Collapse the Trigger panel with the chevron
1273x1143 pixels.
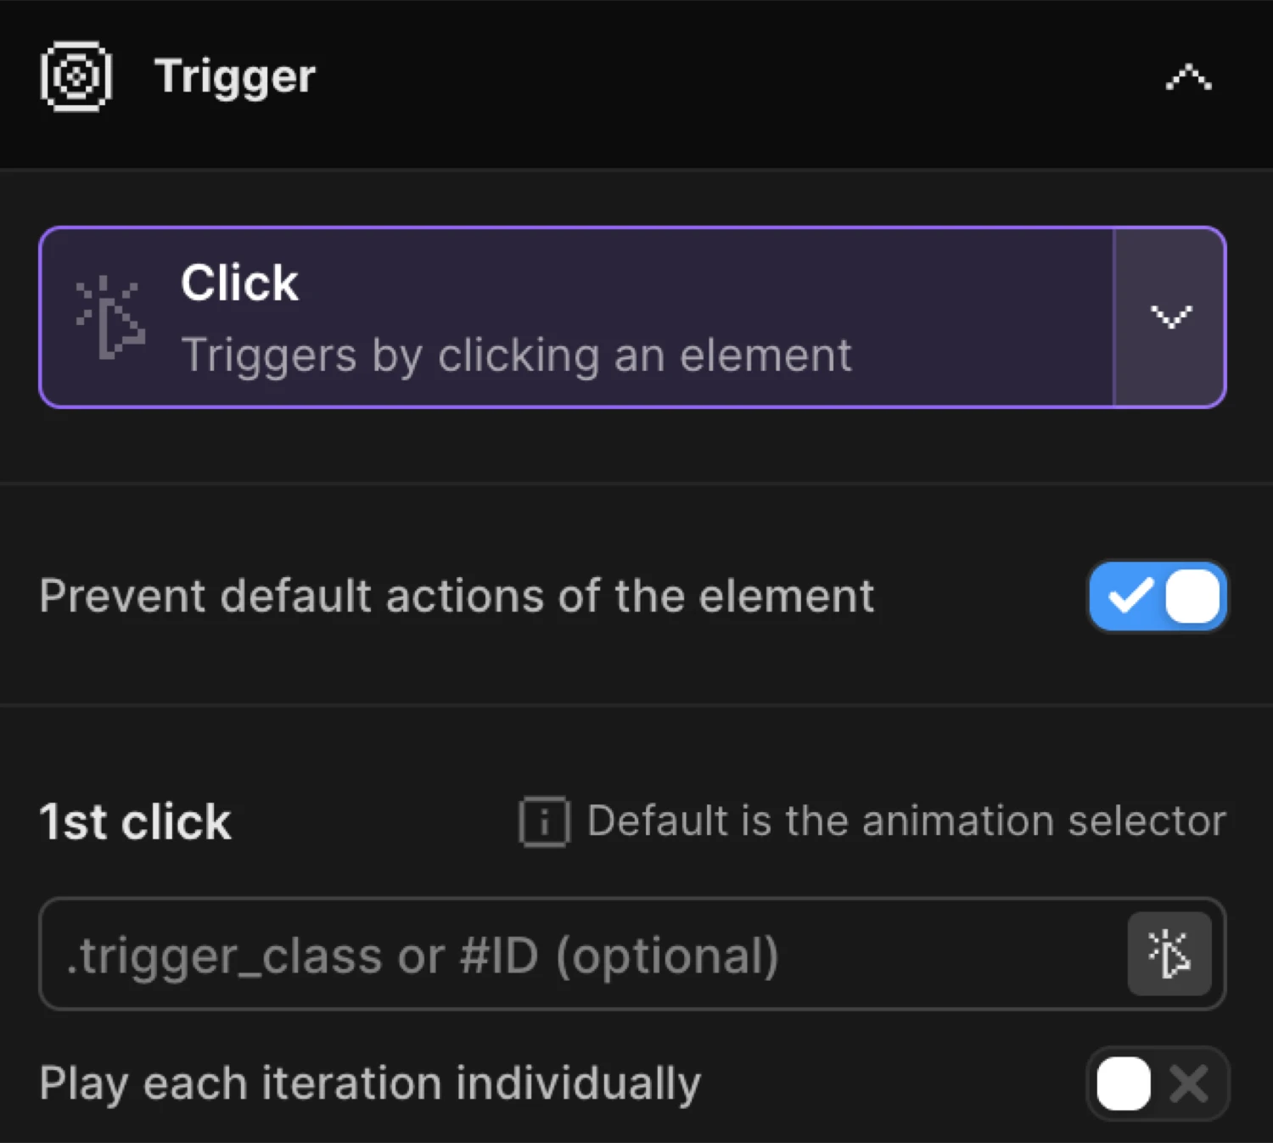pos(1187,76)
